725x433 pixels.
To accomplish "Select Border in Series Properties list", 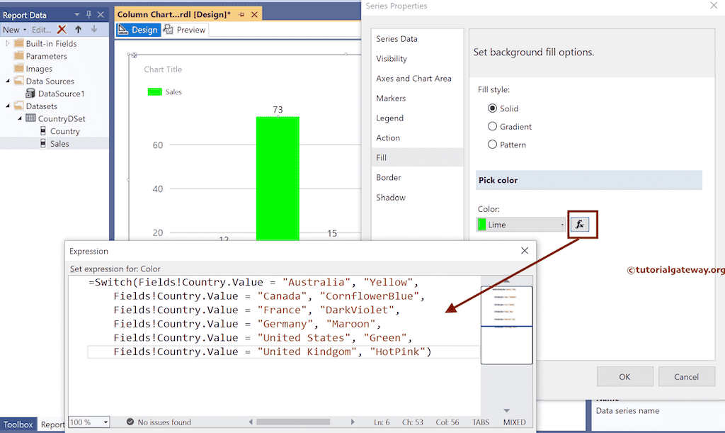I will (390, 177).
